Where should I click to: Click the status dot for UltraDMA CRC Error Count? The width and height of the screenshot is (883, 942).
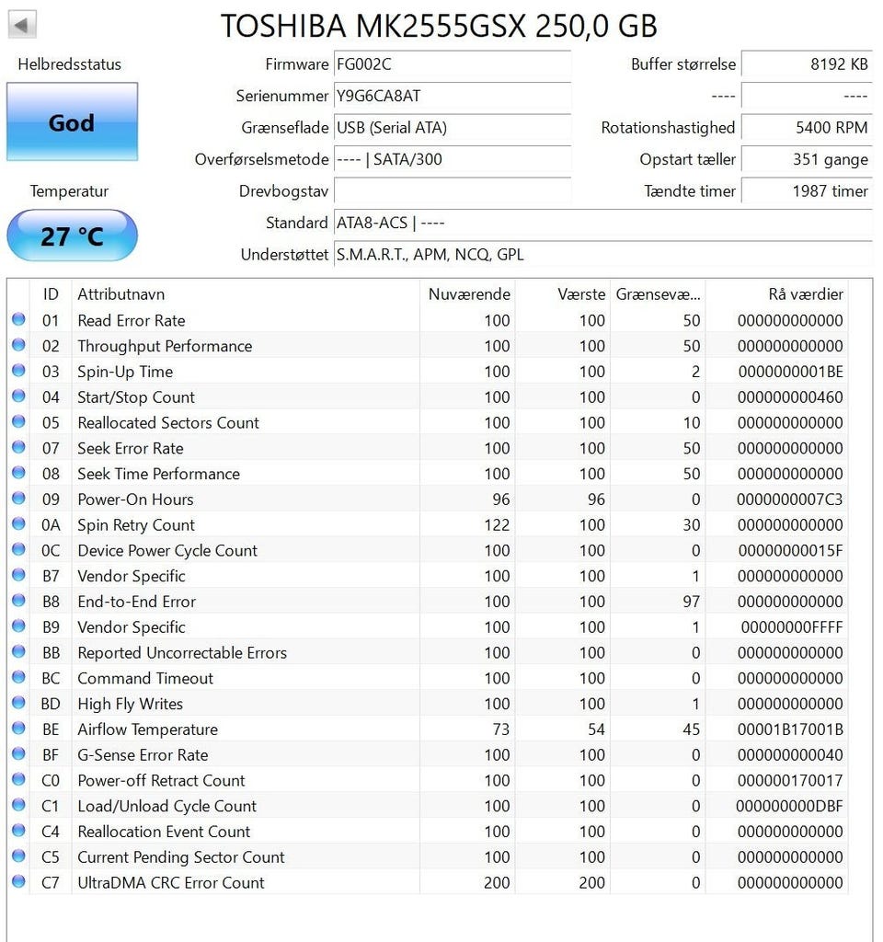pyautogui.click(x=18, y=882)
